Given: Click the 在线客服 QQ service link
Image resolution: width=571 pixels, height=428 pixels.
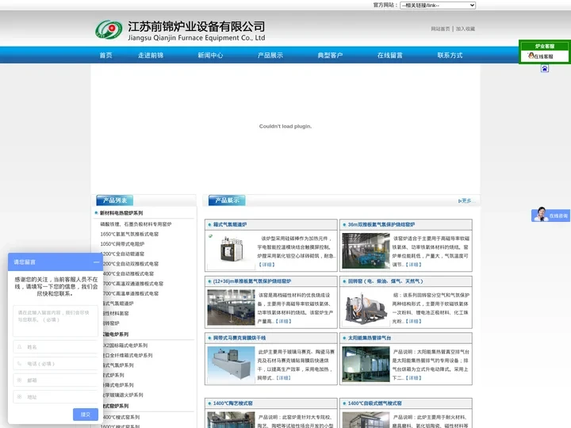Looking at the screenshot, I should pyautogui.click(x=541, y=56).
